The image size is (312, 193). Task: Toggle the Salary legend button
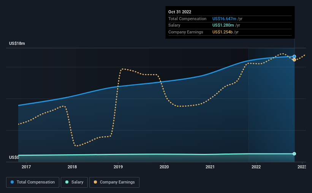click(x=74, y=182)
